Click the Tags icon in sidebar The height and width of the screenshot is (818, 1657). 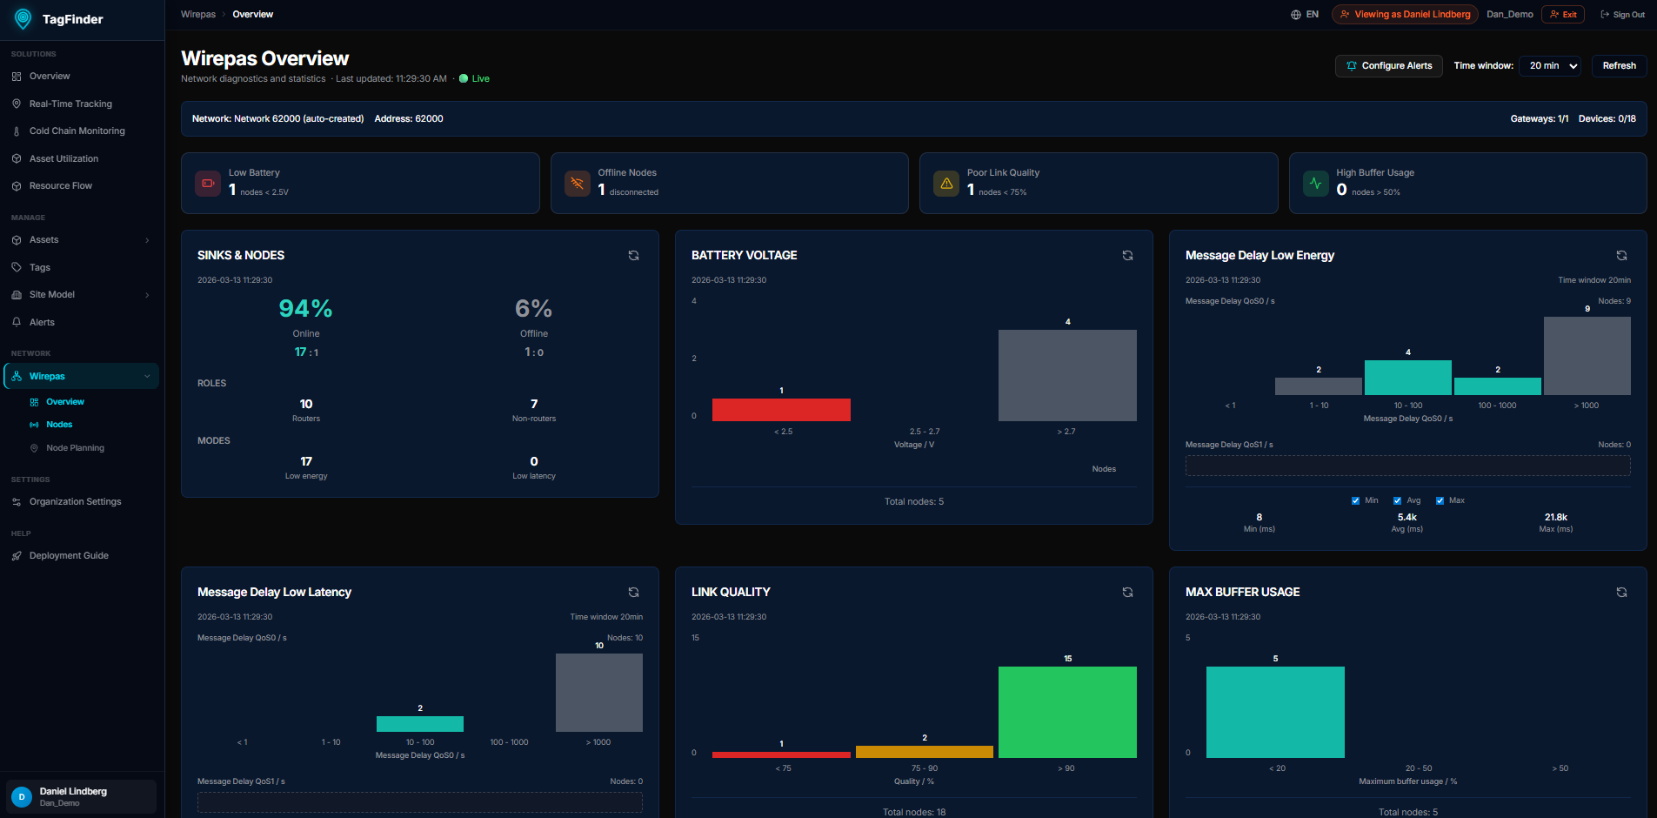(17, 267)
